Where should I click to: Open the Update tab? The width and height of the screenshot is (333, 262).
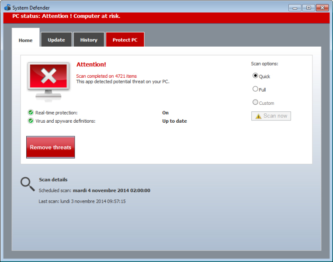point(56,40)
